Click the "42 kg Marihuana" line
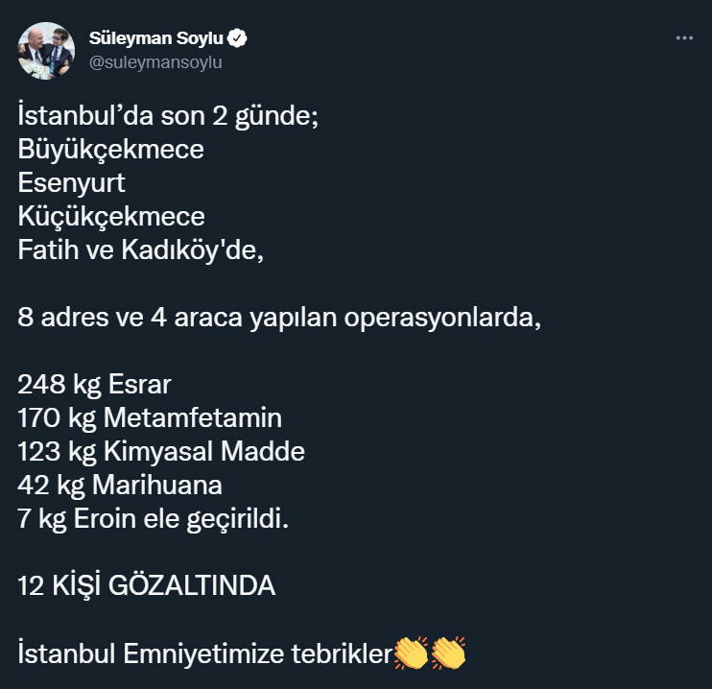 [x=120, y=483]
